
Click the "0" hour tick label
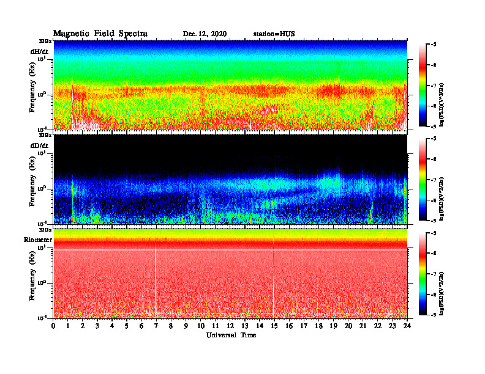53,326
